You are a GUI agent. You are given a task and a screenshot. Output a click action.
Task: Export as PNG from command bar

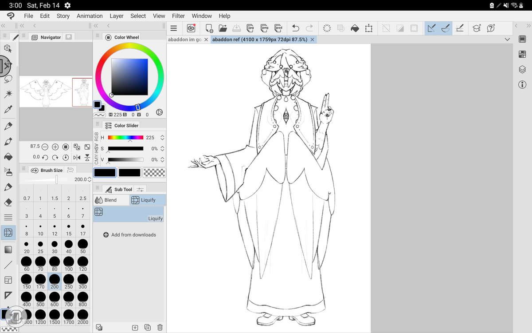(264, 28)
